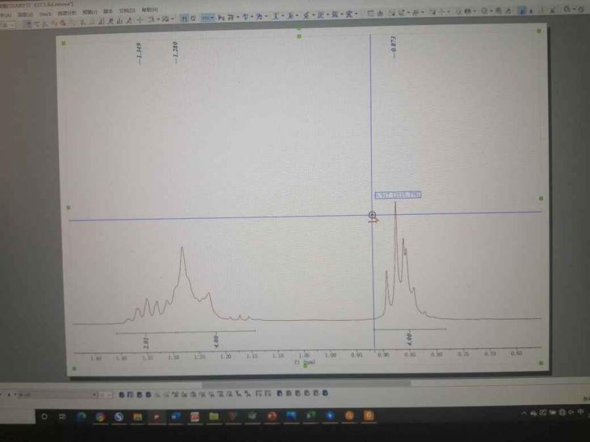590x442 pixels.
Task: Click the 1.280 peak label
Action: pyautogui.click(x=175, y=52)
